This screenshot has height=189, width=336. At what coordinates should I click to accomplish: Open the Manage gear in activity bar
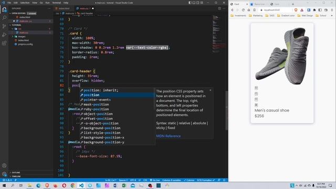pyautogui.click(x=4, y=174)
